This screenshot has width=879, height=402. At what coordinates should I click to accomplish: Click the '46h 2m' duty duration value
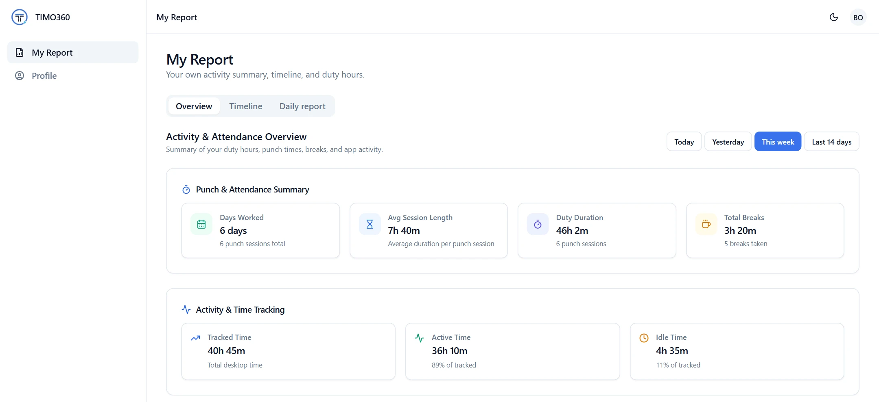[x=572, y=231]
